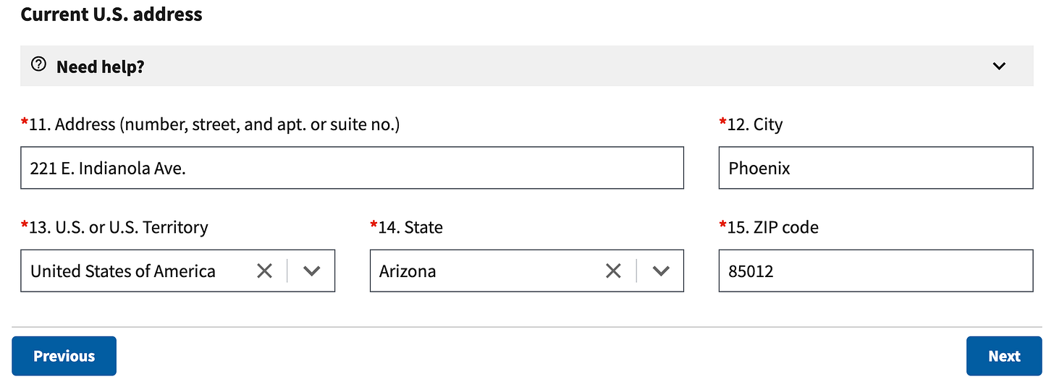
Task: Open the State dropdown arrow
Action: pyautogui.click(x=661, y=271)
